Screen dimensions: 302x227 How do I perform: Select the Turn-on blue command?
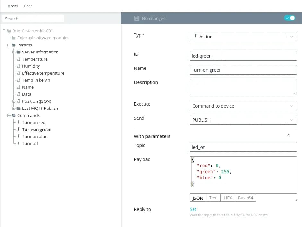[x=35, y=137]
